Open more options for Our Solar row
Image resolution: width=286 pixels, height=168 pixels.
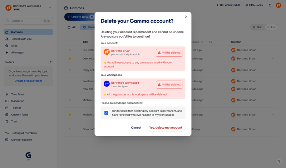coord(273,50)
